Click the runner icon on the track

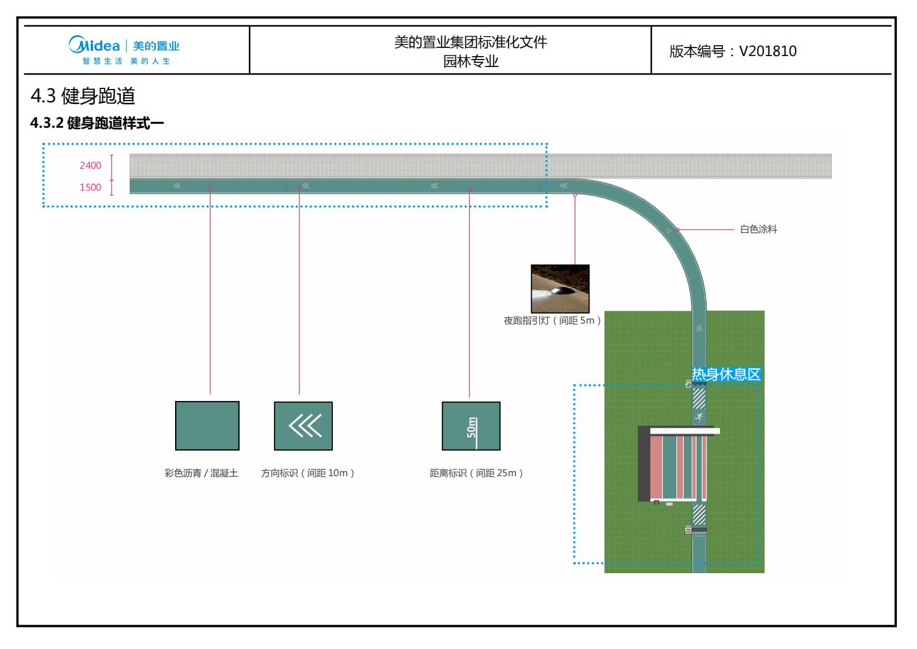699,416
